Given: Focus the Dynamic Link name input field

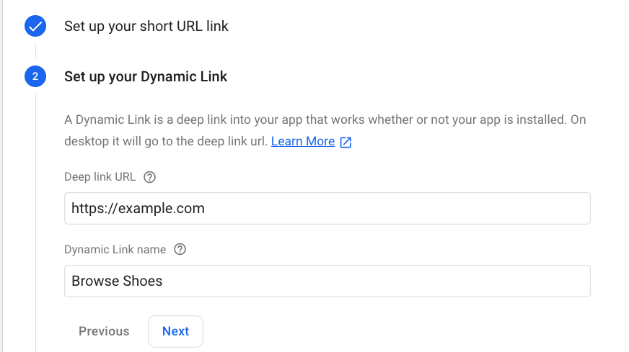Looking at the screenshot, I should [327, 281].
